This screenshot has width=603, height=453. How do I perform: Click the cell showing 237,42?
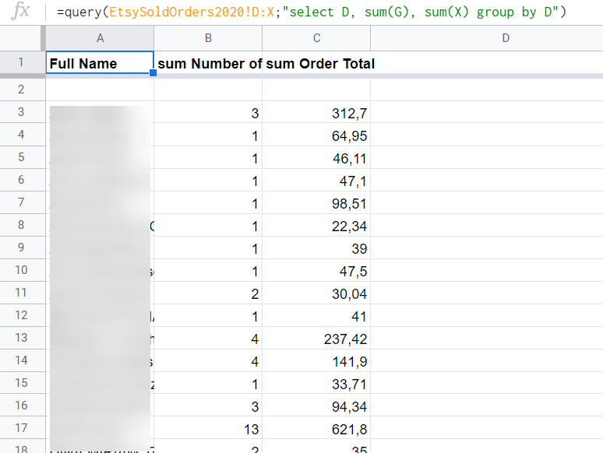316,339
